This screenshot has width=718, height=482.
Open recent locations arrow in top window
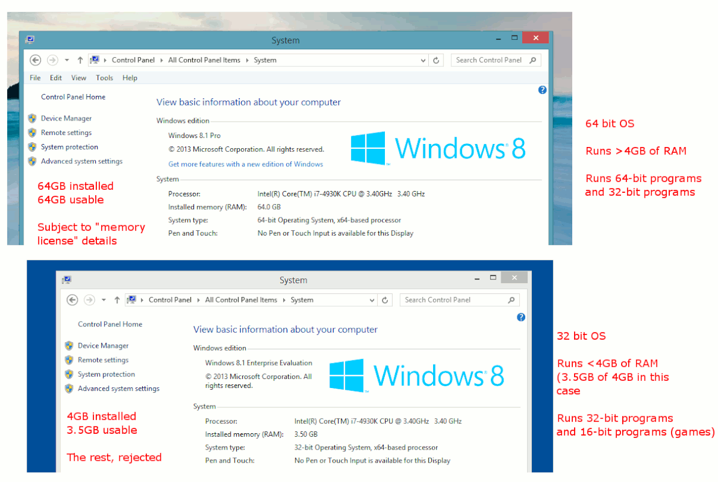[x=67, y=60]
